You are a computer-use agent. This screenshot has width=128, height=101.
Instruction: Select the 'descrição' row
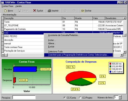[x=24, y=40]
